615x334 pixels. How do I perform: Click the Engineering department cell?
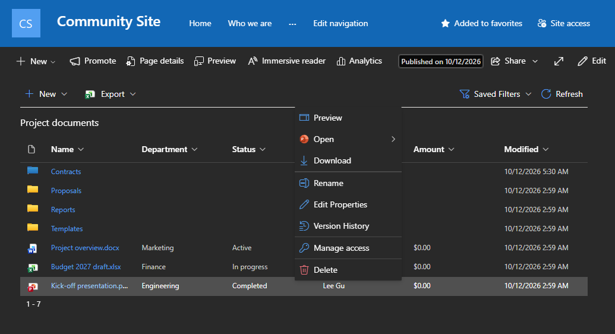pos(160,286)
